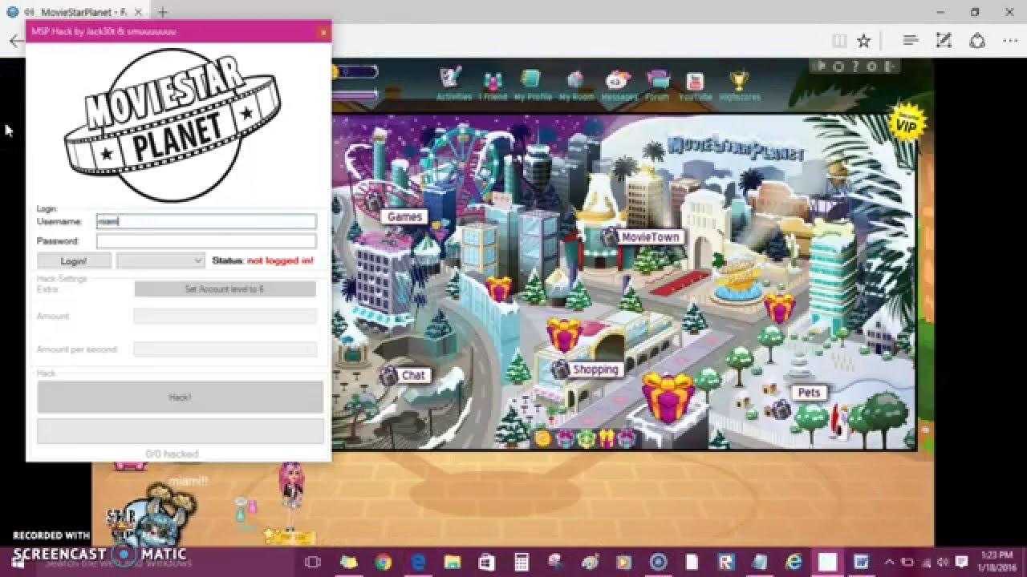Show hidden system tray icons

(x=889, y=562)
